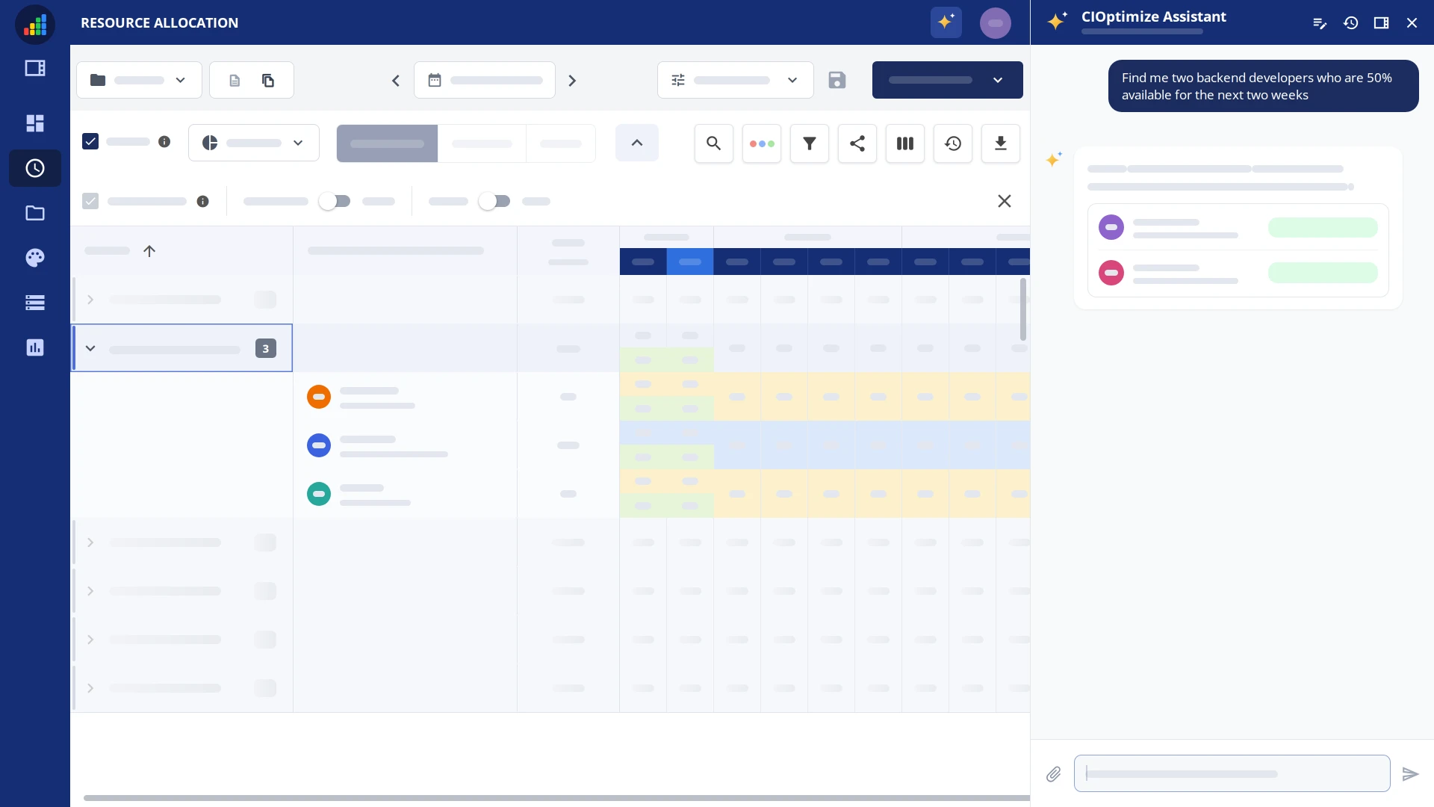Open the stacked list icon in sidebar
This screenshot has width=1434, height=807.
(x=35, y=303)
